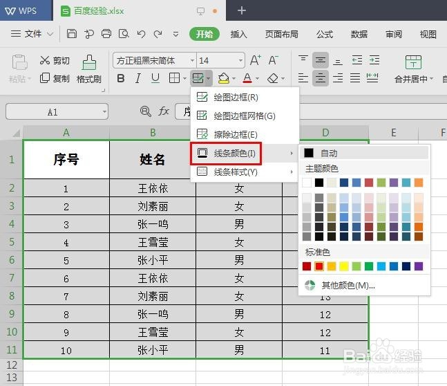
Task: Click Merge and Center 合并居中
Action: click(x=413, y=70)
